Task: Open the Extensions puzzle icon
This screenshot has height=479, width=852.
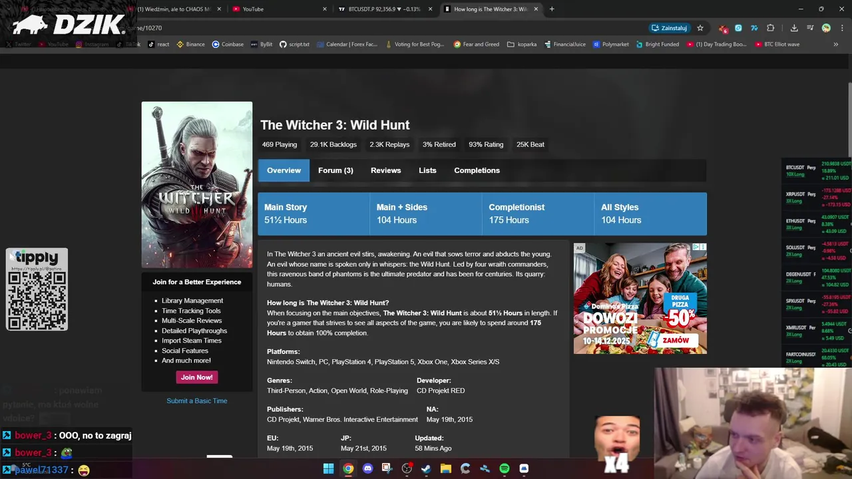Action: click(771, 28)
